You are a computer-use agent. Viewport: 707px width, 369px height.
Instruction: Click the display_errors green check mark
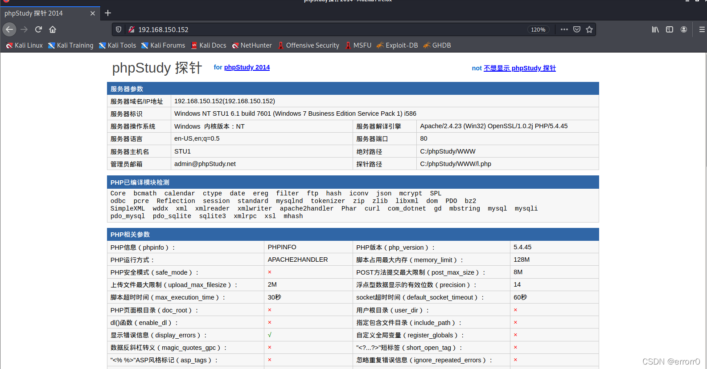pyautogui.click(x=270, y=335)
